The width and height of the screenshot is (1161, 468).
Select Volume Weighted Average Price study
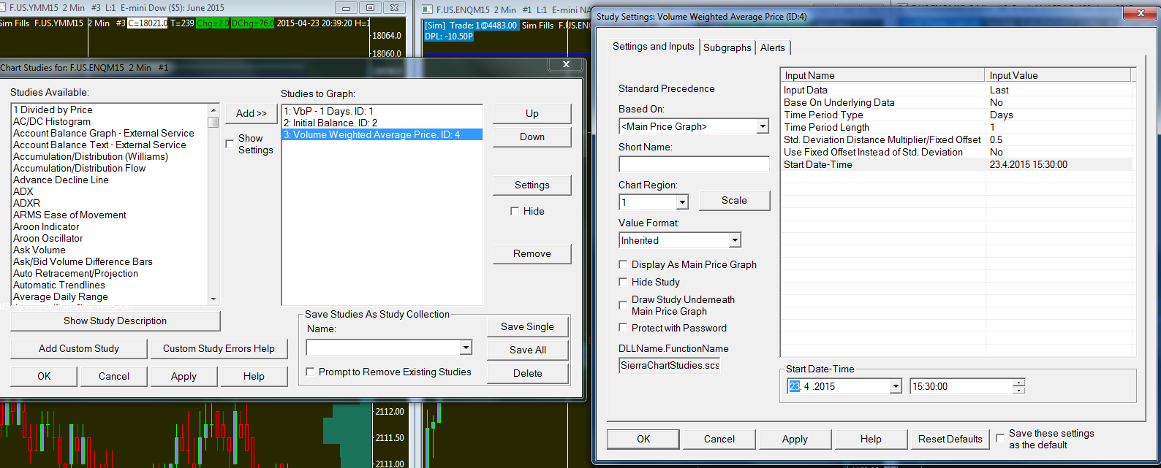(x=382, y=134)
